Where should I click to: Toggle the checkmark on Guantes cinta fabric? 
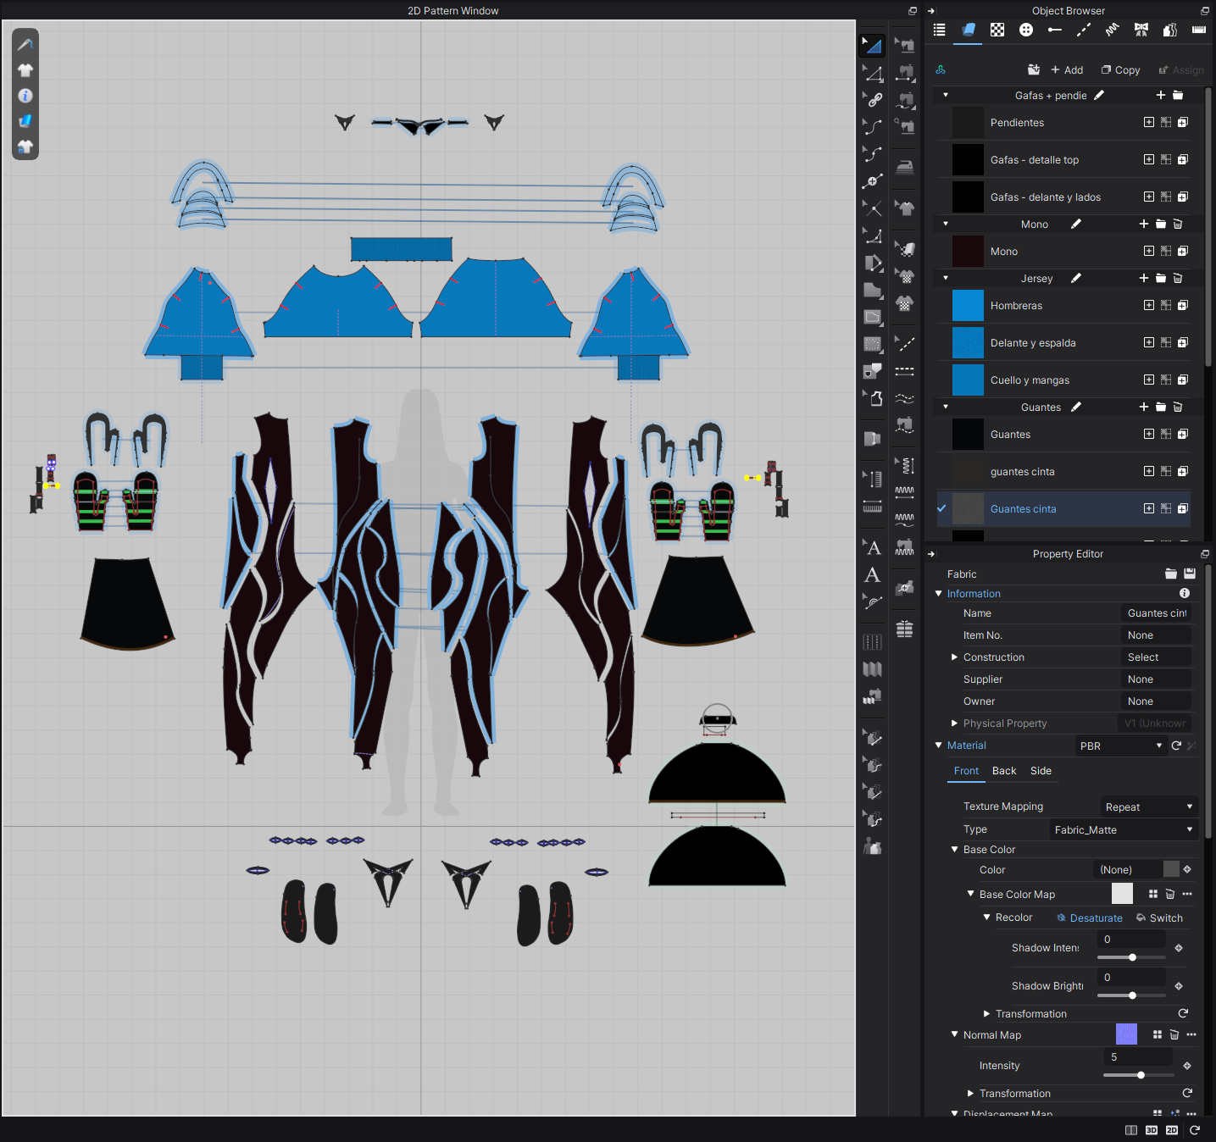pyautogui.click(x=941, y=508)
